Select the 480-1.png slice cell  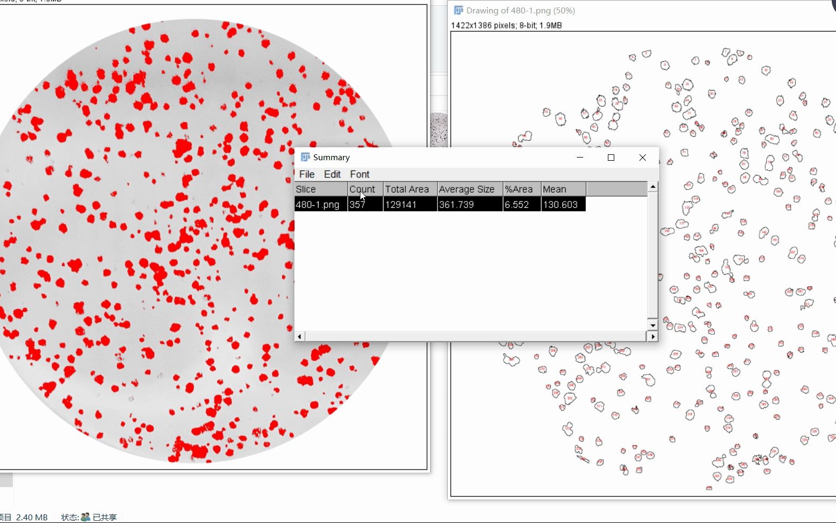321,204
